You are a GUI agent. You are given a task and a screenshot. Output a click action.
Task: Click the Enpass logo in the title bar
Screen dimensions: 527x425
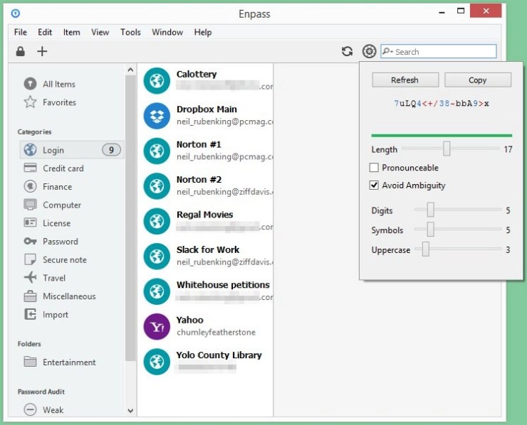point(16,13)
